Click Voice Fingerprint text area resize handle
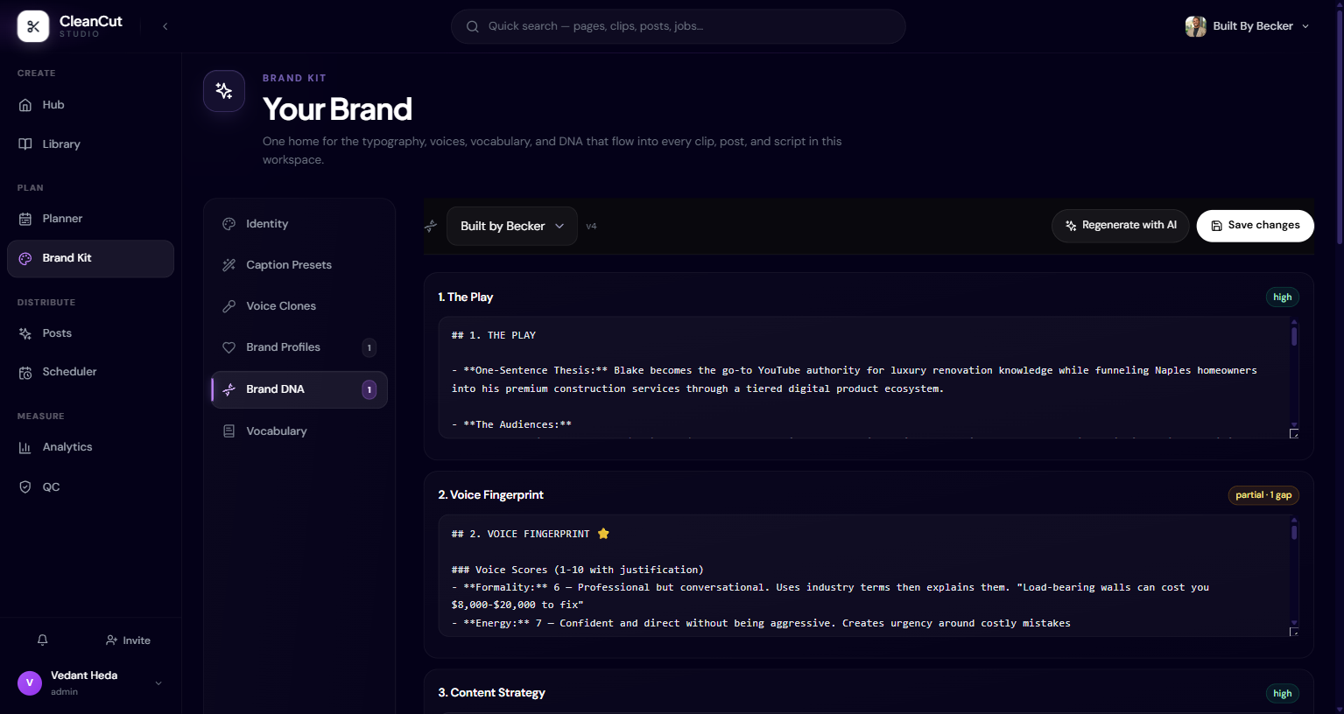This screenshot has height=714, width=1344. coord(1294,632)
